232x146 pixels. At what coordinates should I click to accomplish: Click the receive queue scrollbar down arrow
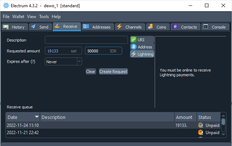point(223,134)
